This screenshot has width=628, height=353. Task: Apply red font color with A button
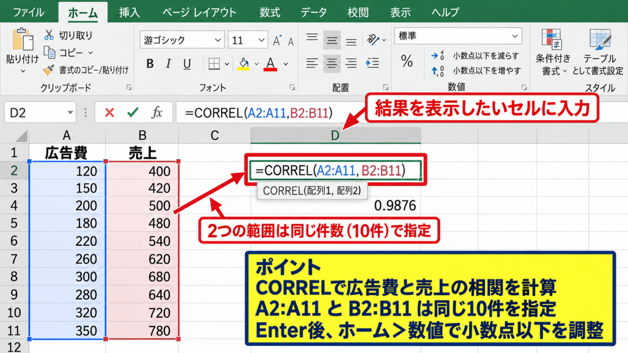(270, 64)
